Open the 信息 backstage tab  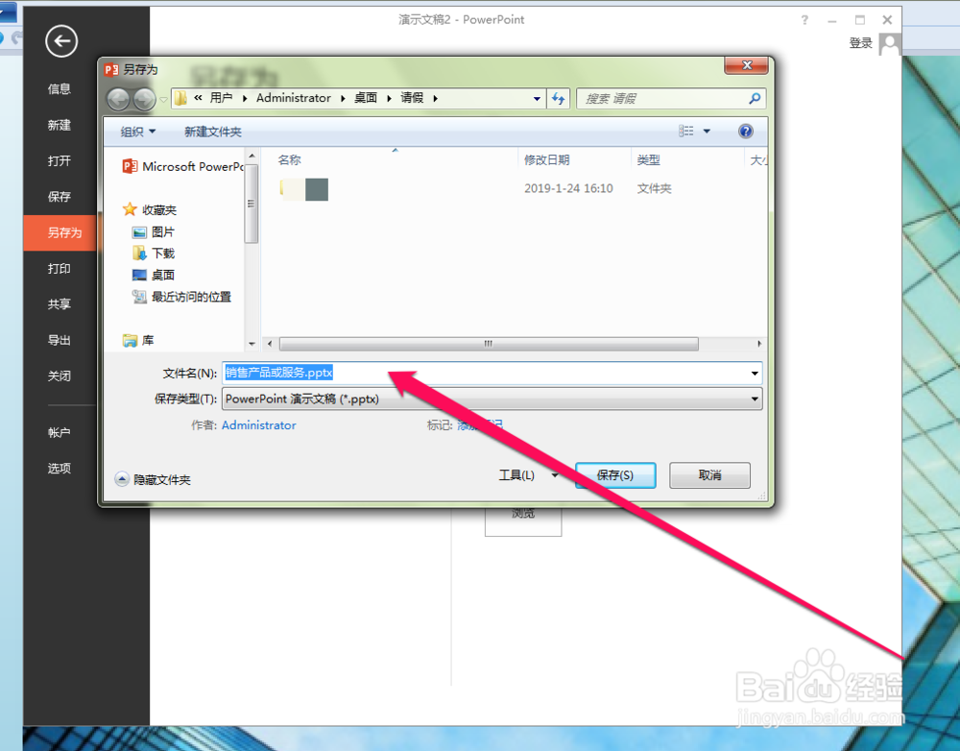[x=60, y=89]
